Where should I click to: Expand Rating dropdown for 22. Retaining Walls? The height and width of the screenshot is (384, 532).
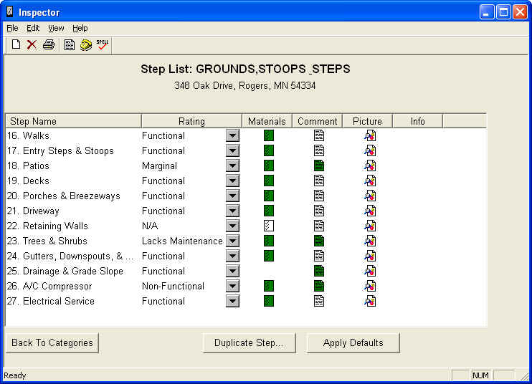tap(232, 226)
